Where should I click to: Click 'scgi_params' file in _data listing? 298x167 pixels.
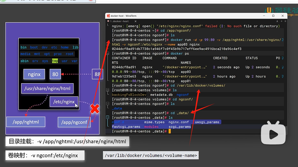pyautogui.click(x=179, y=127)
